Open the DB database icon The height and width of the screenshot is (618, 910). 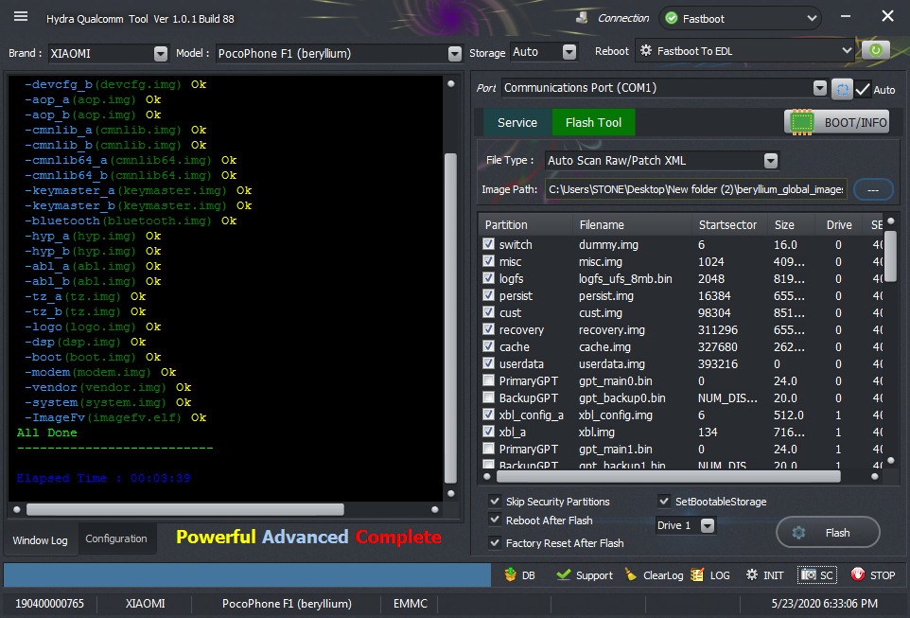tap(520, 575)
